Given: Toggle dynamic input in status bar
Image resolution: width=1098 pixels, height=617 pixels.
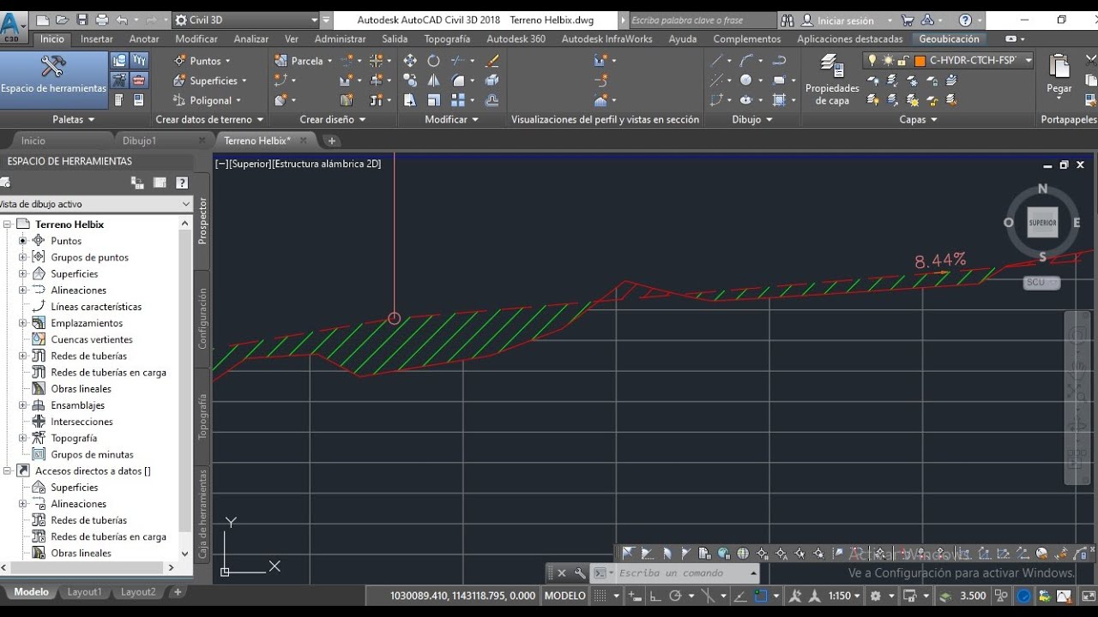Looking at the screenshot, I should [x=636, y=596].
